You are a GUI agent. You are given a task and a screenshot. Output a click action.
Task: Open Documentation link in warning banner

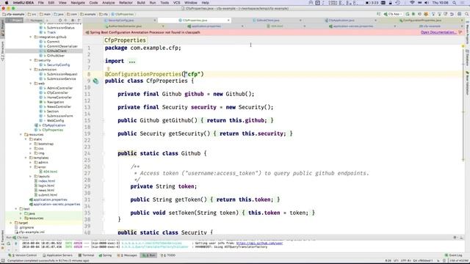(x=438, y=32)
